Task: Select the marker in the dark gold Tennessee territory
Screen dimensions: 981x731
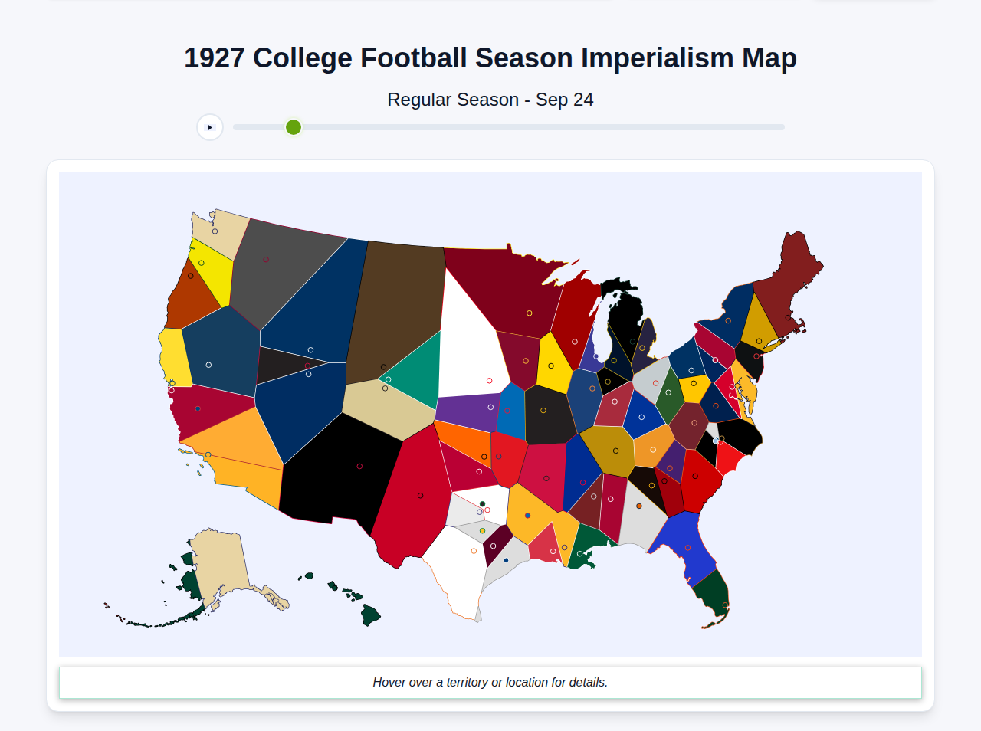Action: (x=615, y=451)
